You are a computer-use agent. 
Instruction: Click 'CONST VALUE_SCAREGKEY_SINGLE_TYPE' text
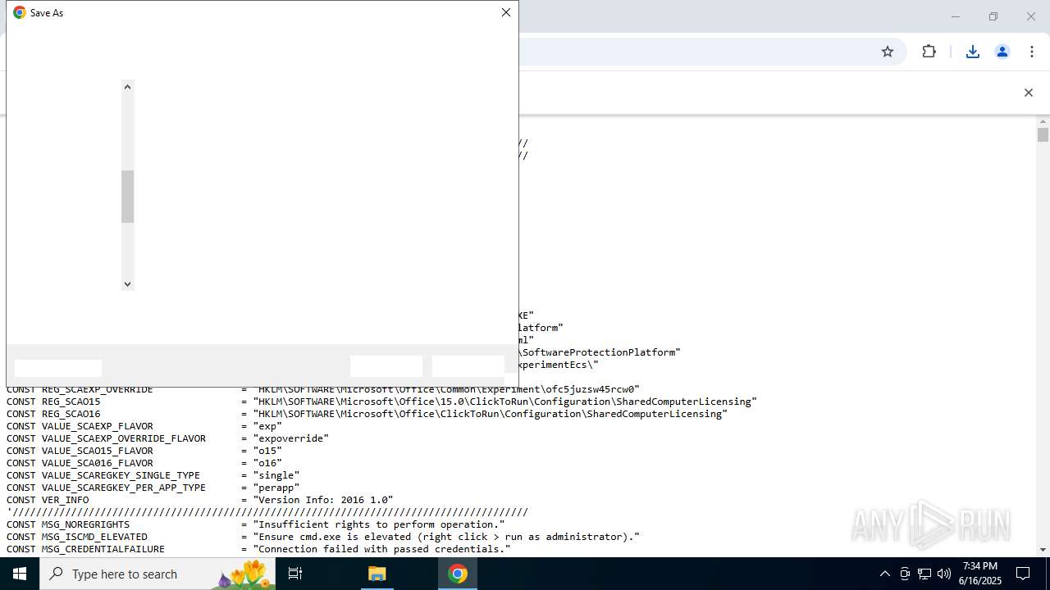[103, 475]
